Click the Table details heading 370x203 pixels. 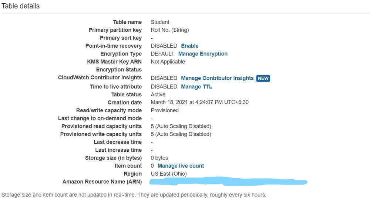pos(21,6)
